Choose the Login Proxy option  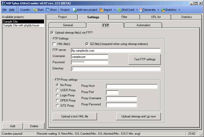pos(57,95)
